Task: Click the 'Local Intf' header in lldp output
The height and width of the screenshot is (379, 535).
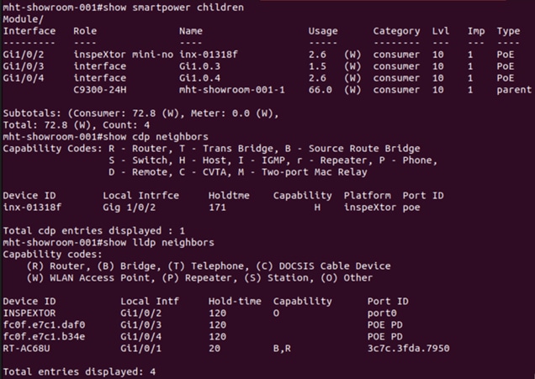Action: click(x=150, y=302)
